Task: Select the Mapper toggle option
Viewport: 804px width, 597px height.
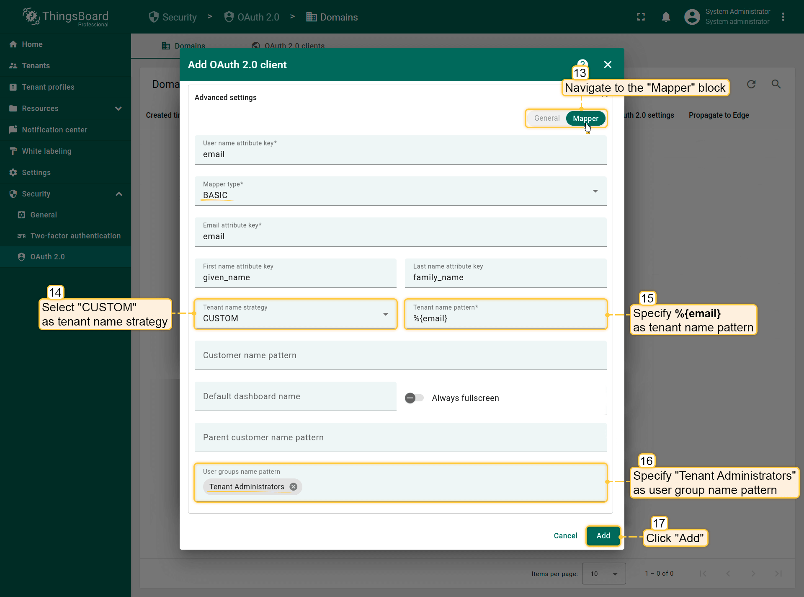Action: 585,119
